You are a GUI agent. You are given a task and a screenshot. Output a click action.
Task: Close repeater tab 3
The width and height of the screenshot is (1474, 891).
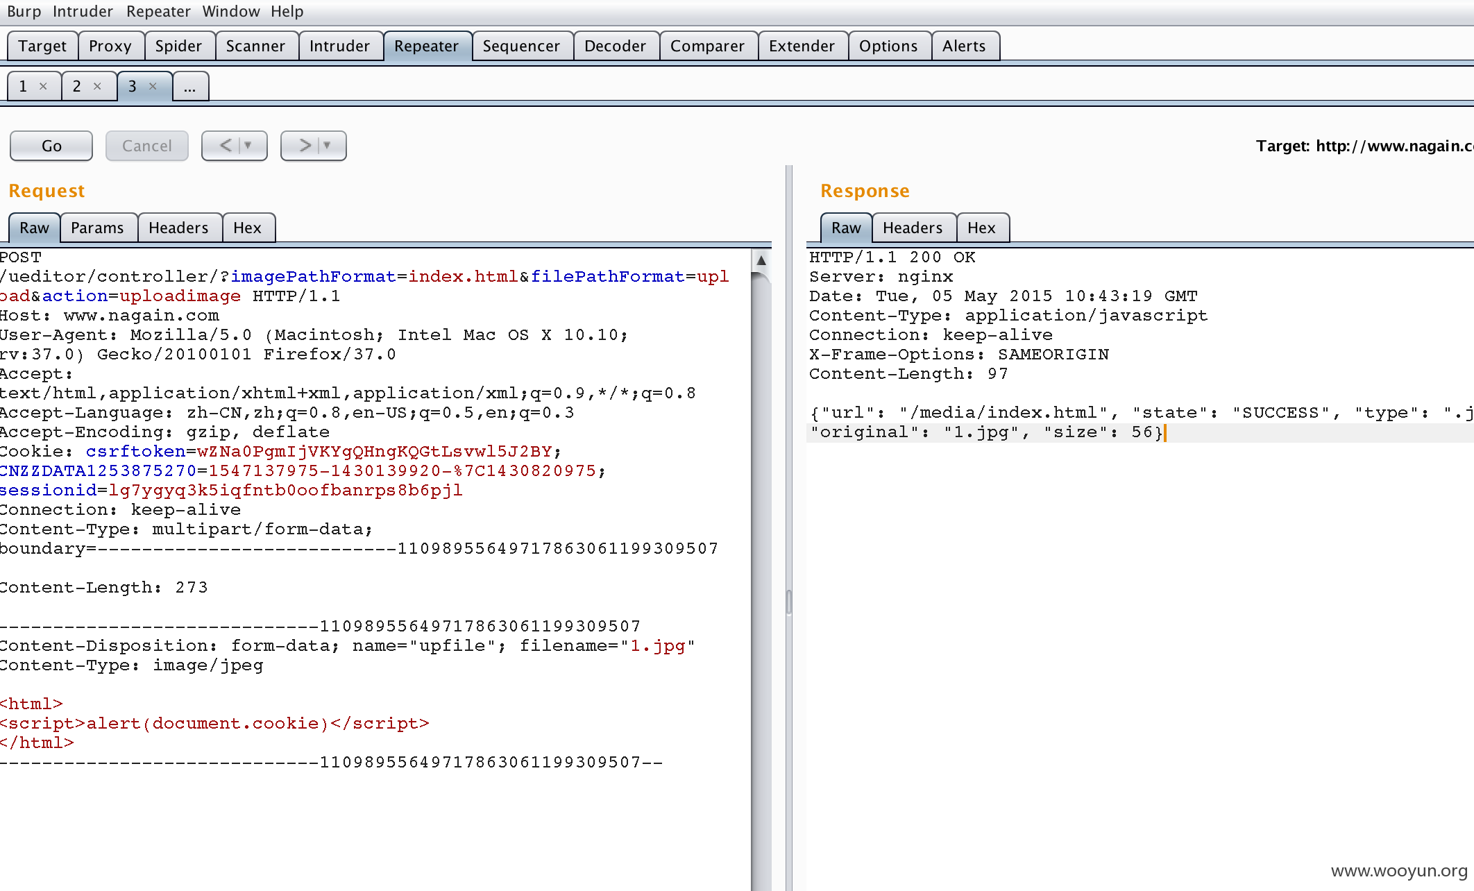(x=153, y=86)
